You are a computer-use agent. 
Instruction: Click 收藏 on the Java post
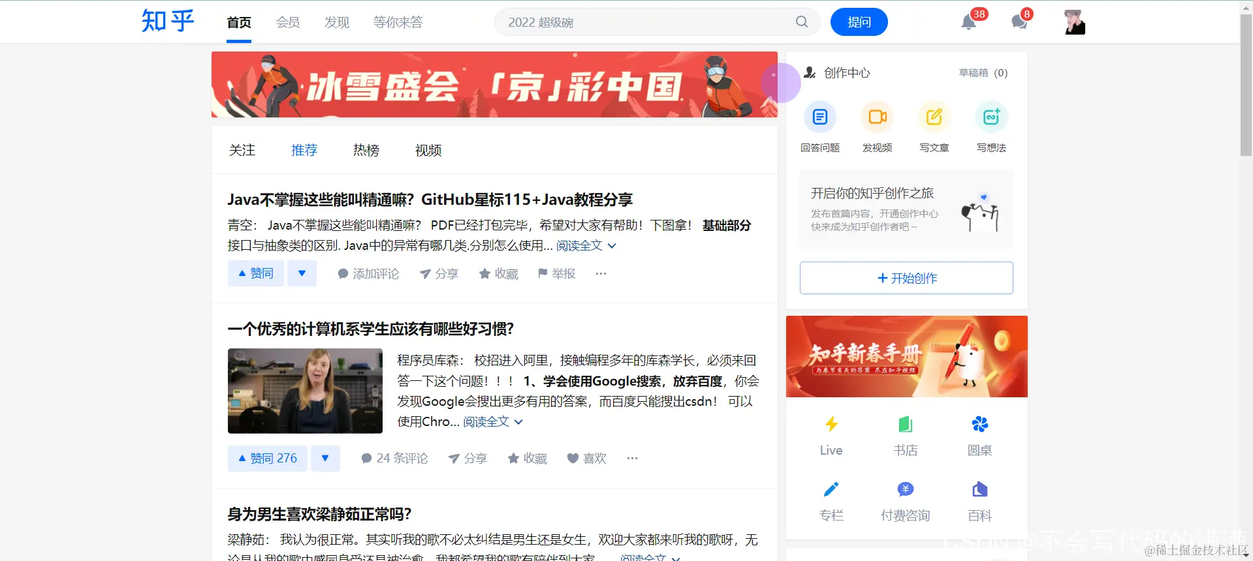coord(499,274)
